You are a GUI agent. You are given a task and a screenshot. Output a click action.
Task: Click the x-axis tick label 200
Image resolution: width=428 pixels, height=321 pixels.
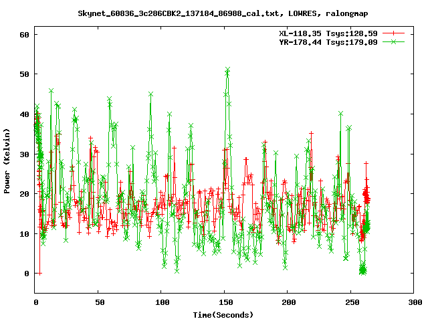pyautogui.click(x=289, y=302)
